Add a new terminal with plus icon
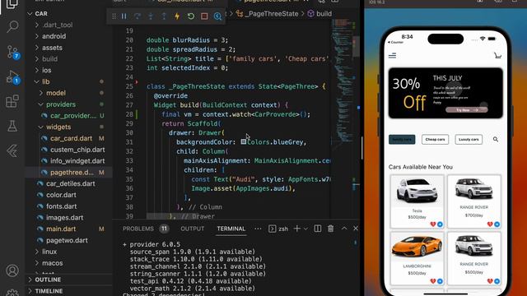527x296 pixels. tap(296, 229)
